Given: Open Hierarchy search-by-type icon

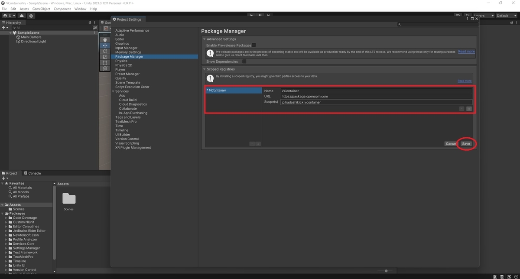Looking at the screenshot, I should tap(95, 27).
